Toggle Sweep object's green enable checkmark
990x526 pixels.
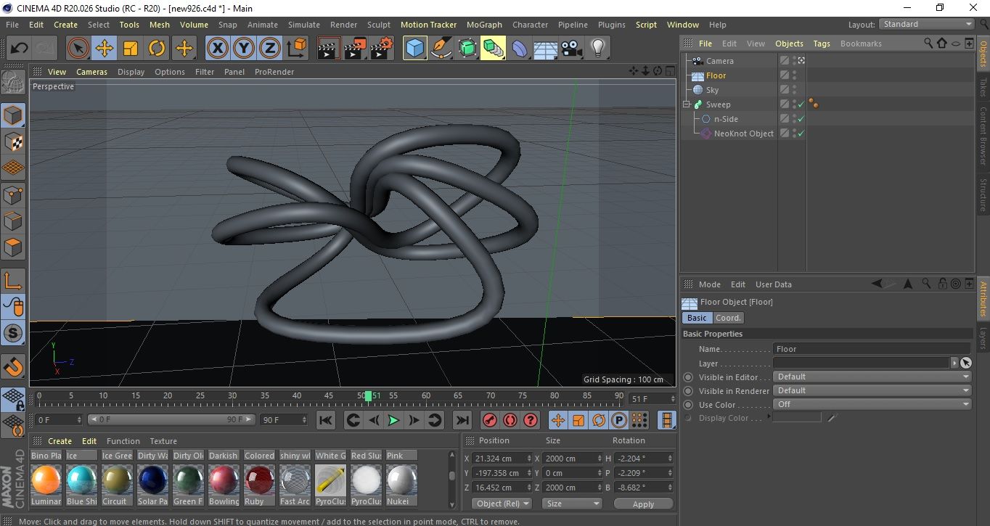click(801, 104)
